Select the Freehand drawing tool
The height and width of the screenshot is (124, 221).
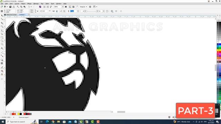[2, 31]
